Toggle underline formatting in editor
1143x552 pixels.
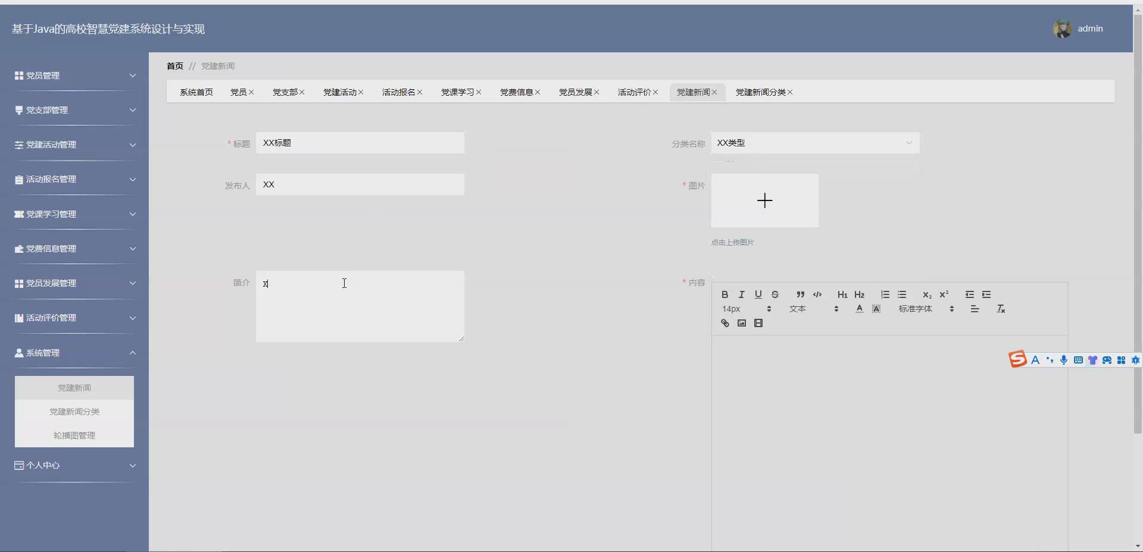coord(758,294)
